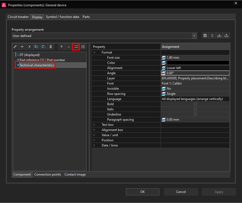Enable the Bold checkbox
The width and height of the screenshot is (242, 203).
point(195,104)
